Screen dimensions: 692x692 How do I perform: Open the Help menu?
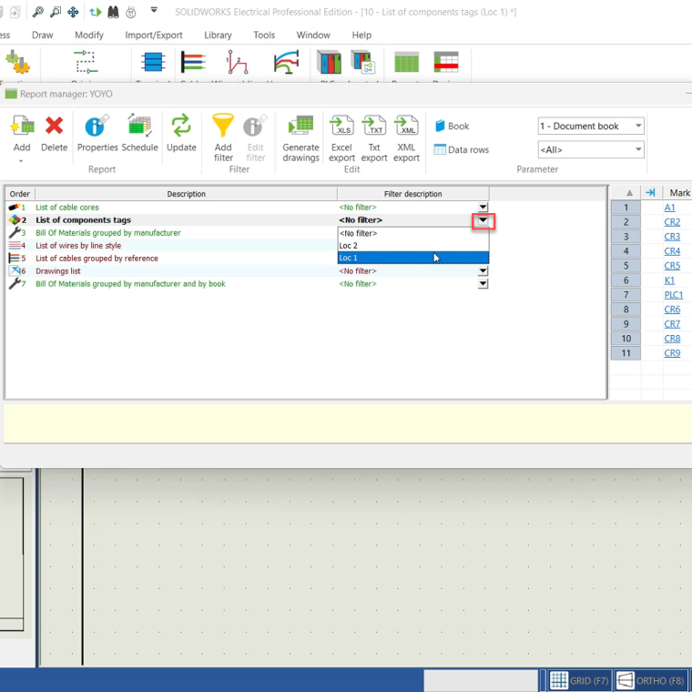click(x=361, y=35)
